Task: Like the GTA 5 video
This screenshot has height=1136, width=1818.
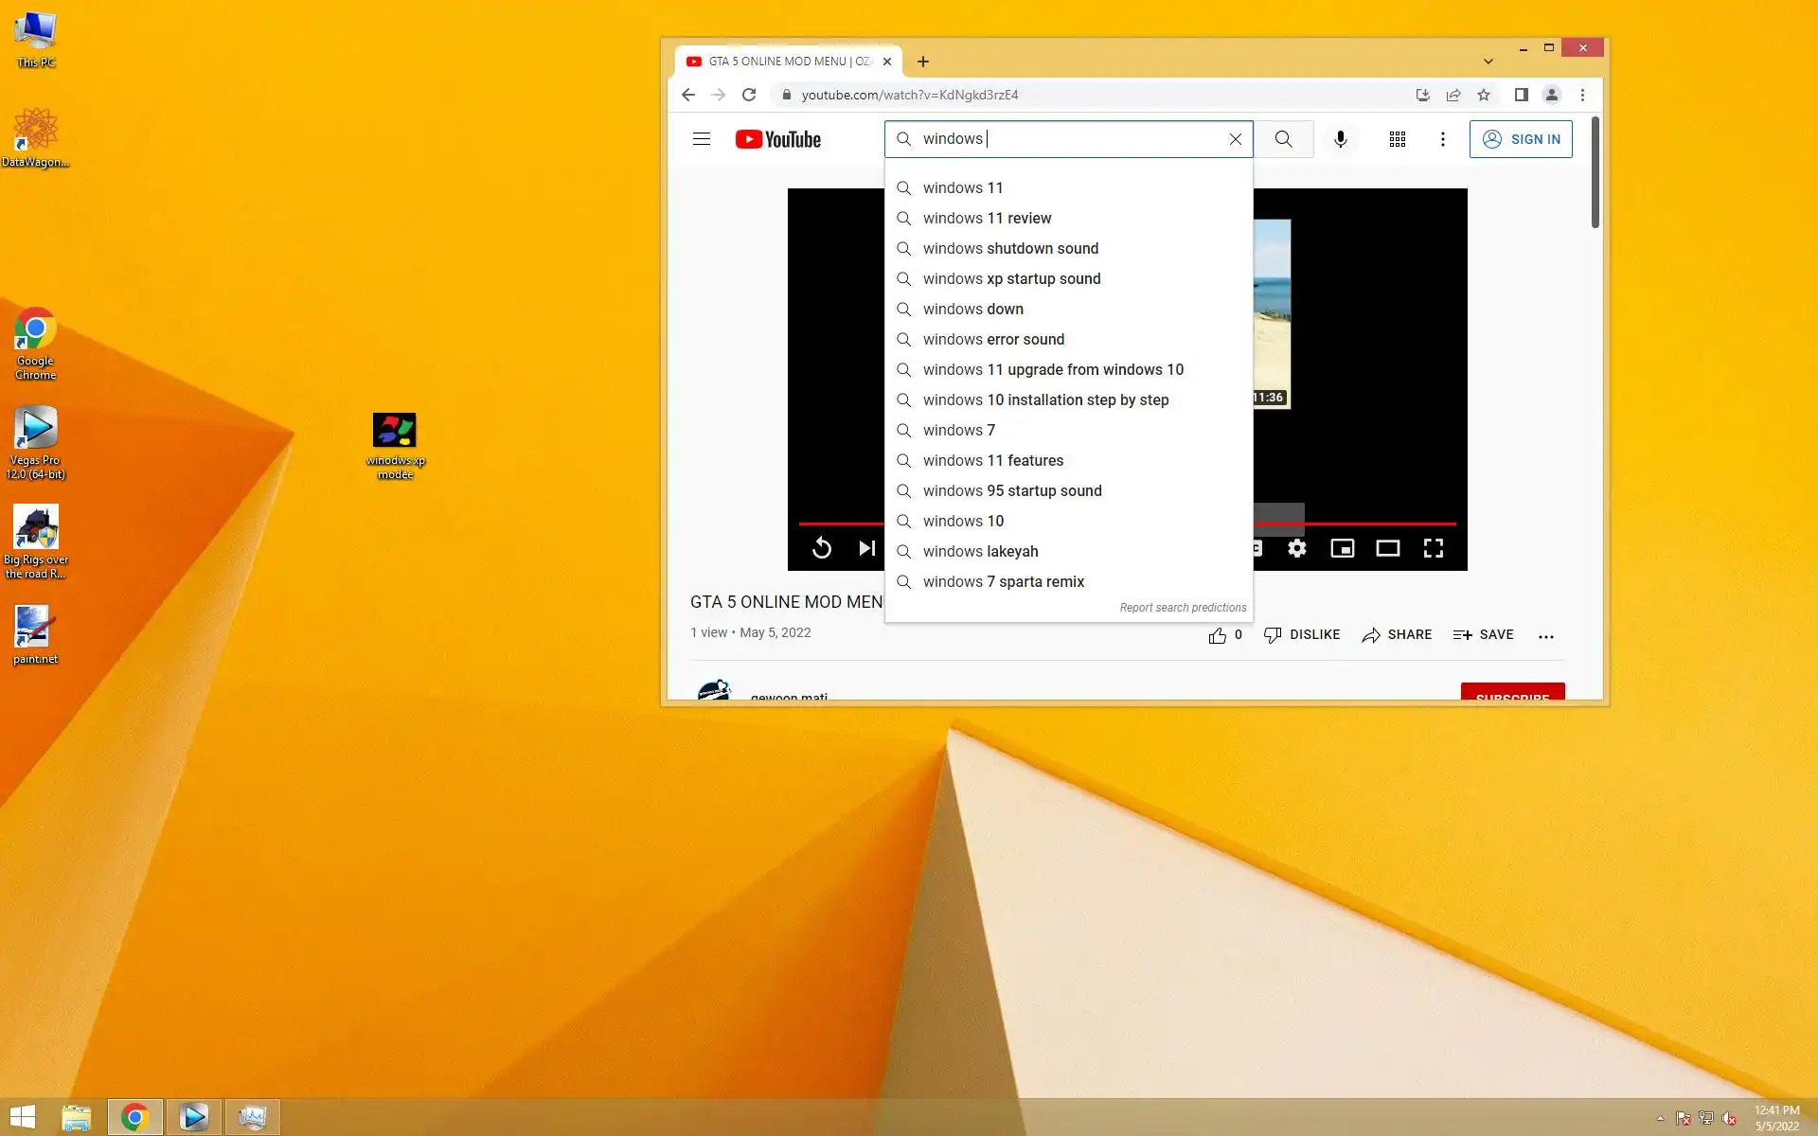Action: click(1218, 635)
